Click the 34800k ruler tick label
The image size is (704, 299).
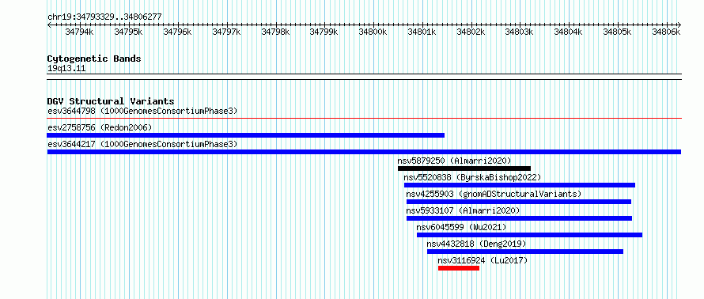[373, 32]
